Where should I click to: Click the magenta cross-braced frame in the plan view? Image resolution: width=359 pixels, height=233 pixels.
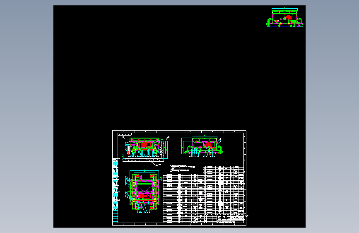(145, 187)
